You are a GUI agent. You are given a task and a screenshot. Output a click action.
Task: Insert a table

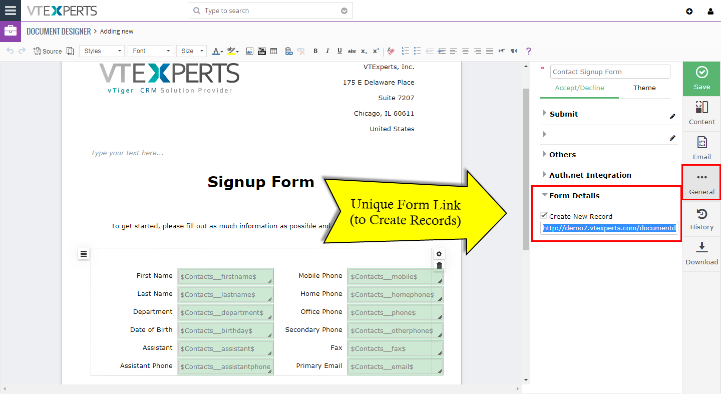pos(273,51)
